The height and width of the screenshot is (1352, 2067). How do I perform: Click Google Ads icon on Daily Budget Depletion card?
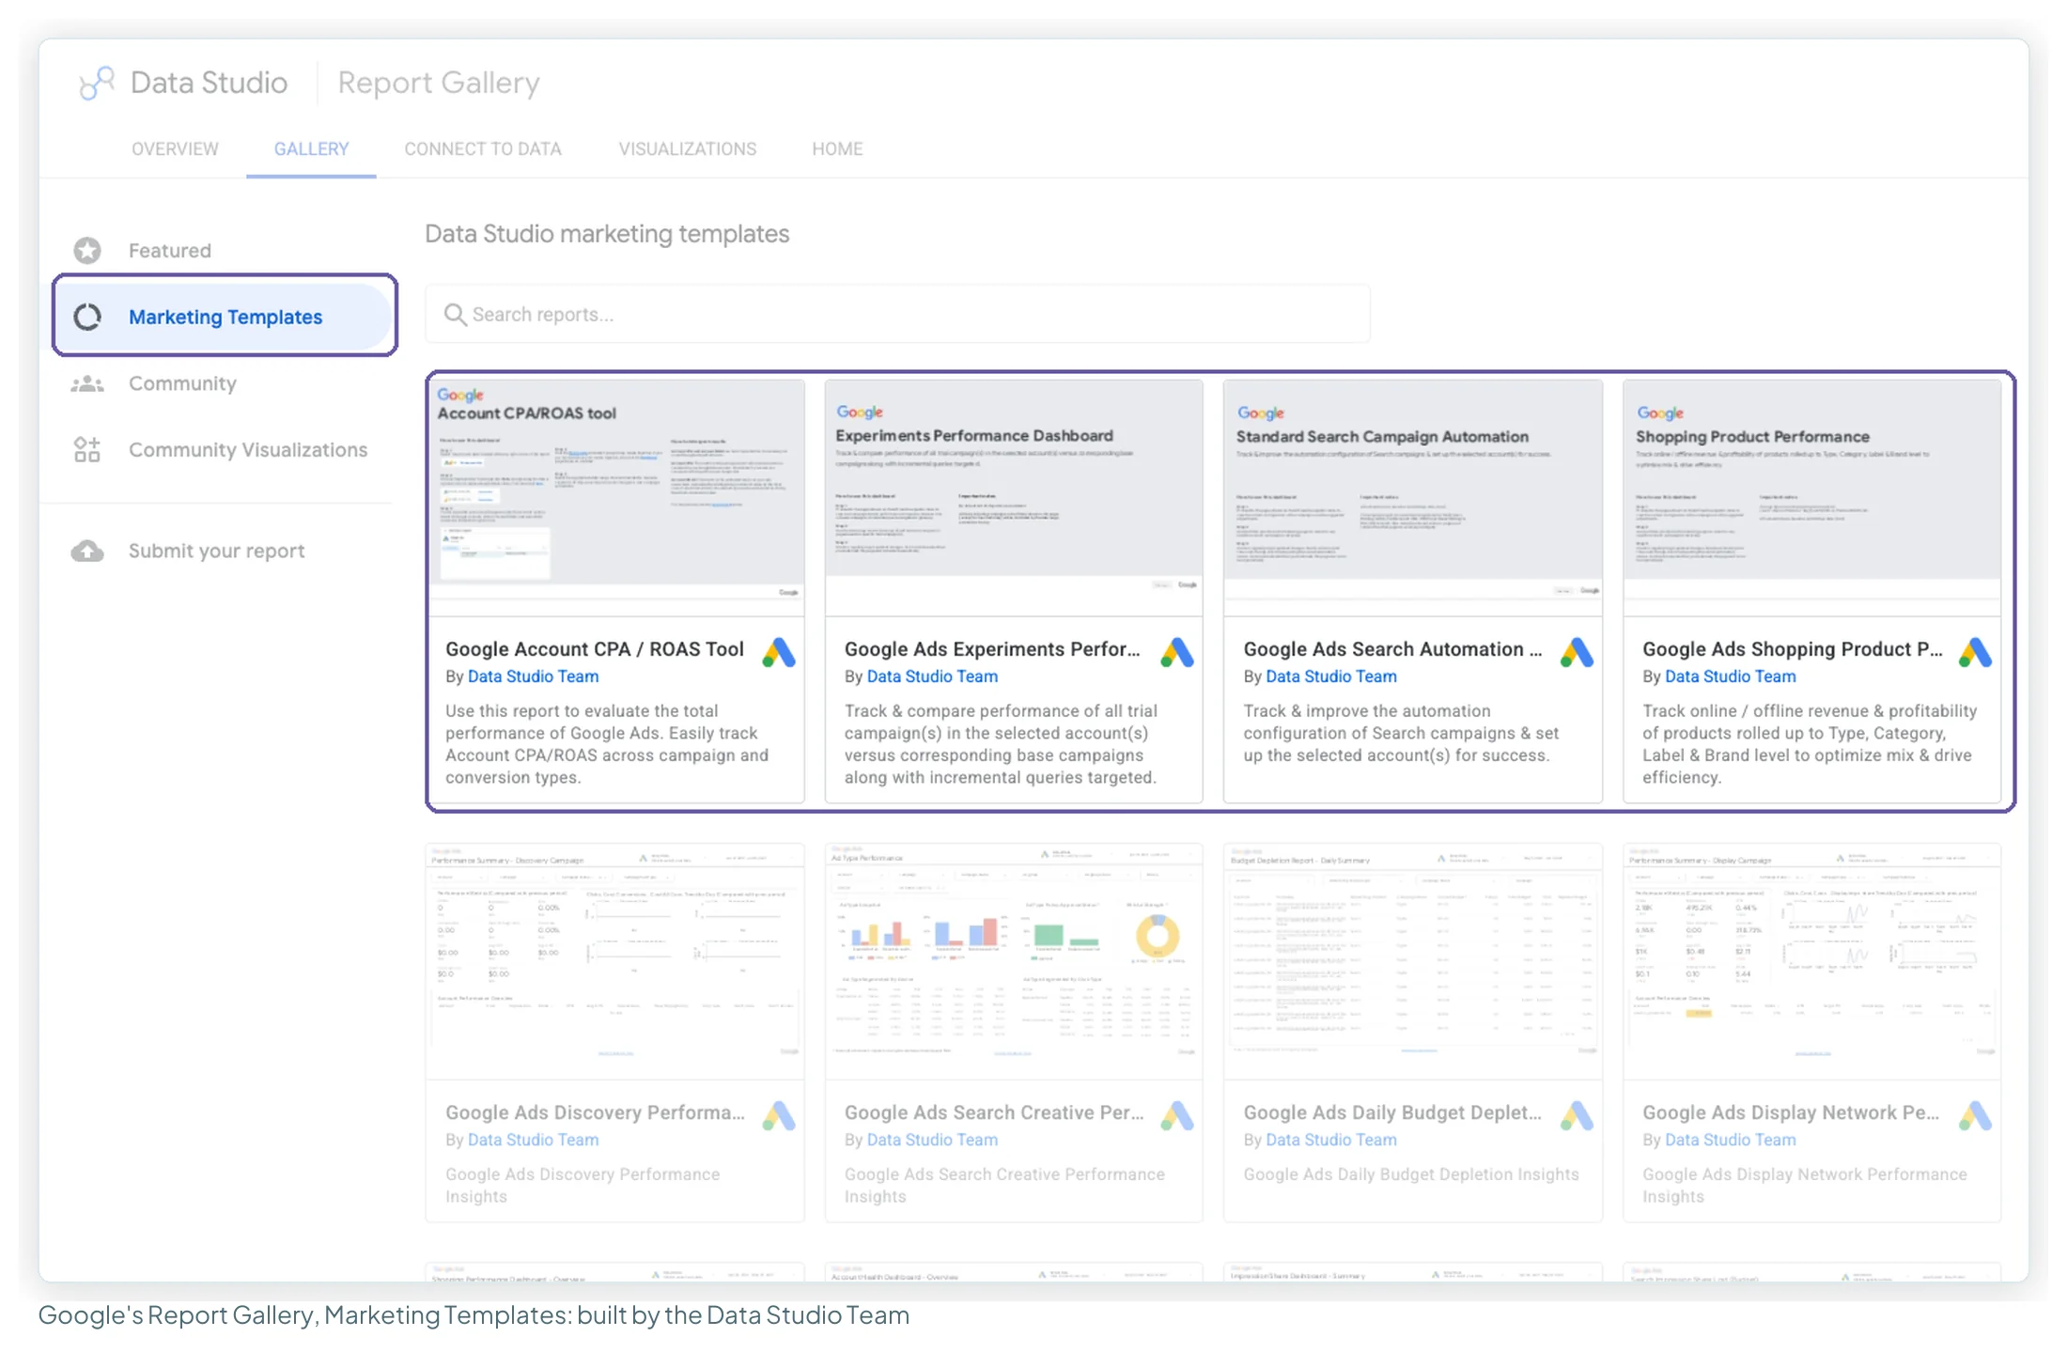click(x=1577, y=1115)
